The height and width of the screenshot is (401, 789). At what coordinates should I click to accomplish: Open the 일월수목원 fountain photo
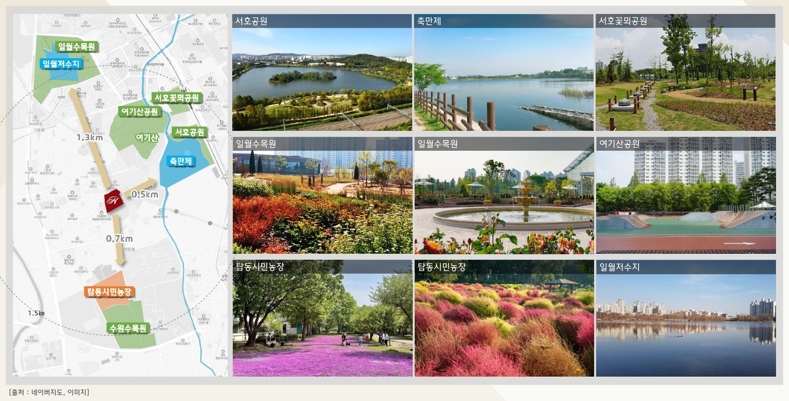pyautogui.click(x=504, y=196)
